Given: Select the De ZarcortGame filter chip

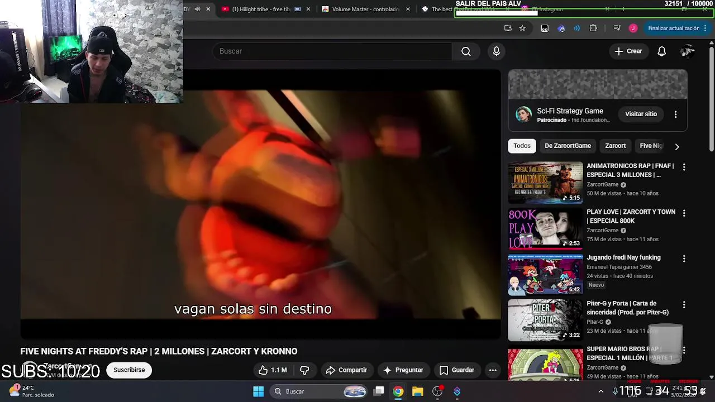Looking at the screenshot, I should (568, 146).
